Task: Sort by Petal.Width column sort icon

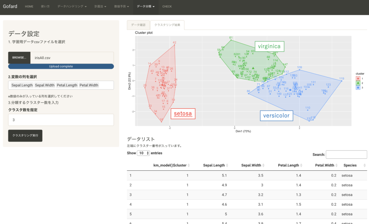Action: click(x=336, y=165)
